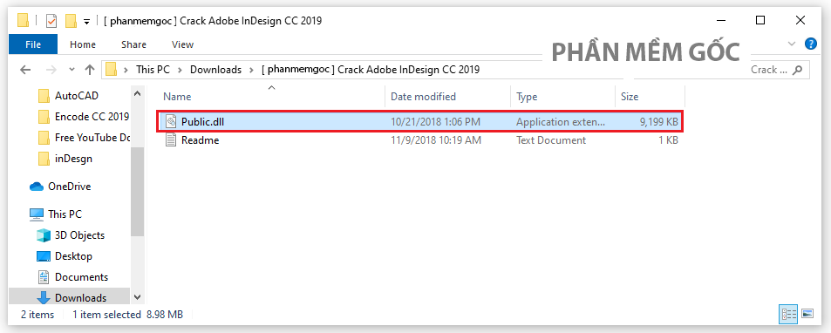Click the Downloads arrow icon in sidebar

tap(44, 298)
